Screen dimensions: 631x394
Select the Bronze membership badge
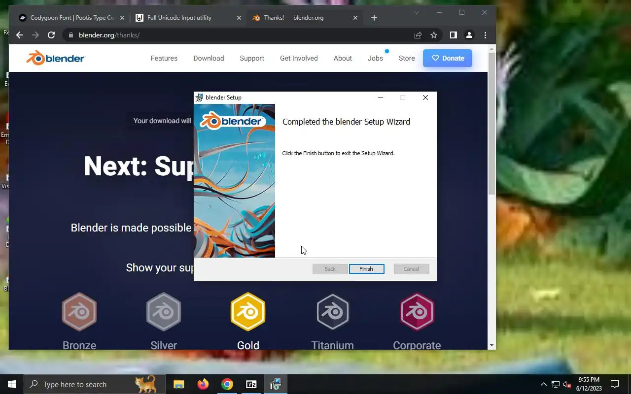click(79, 312)
